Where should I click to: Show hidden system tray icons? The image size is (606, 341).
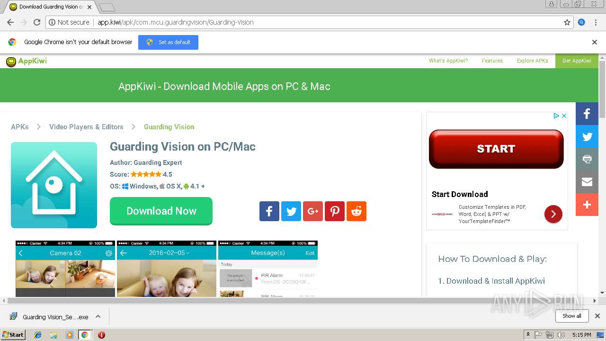528,335
